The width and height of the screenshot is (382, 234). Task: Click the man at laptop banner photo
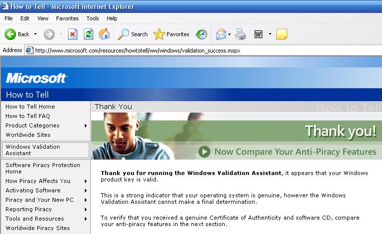tap(133, 136)
